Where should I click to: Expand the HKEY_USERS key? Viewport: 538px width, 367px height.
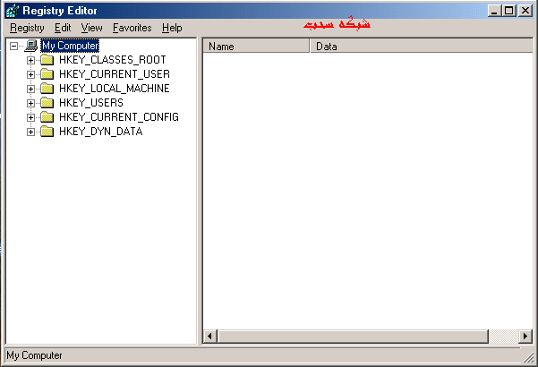[30, 103]
